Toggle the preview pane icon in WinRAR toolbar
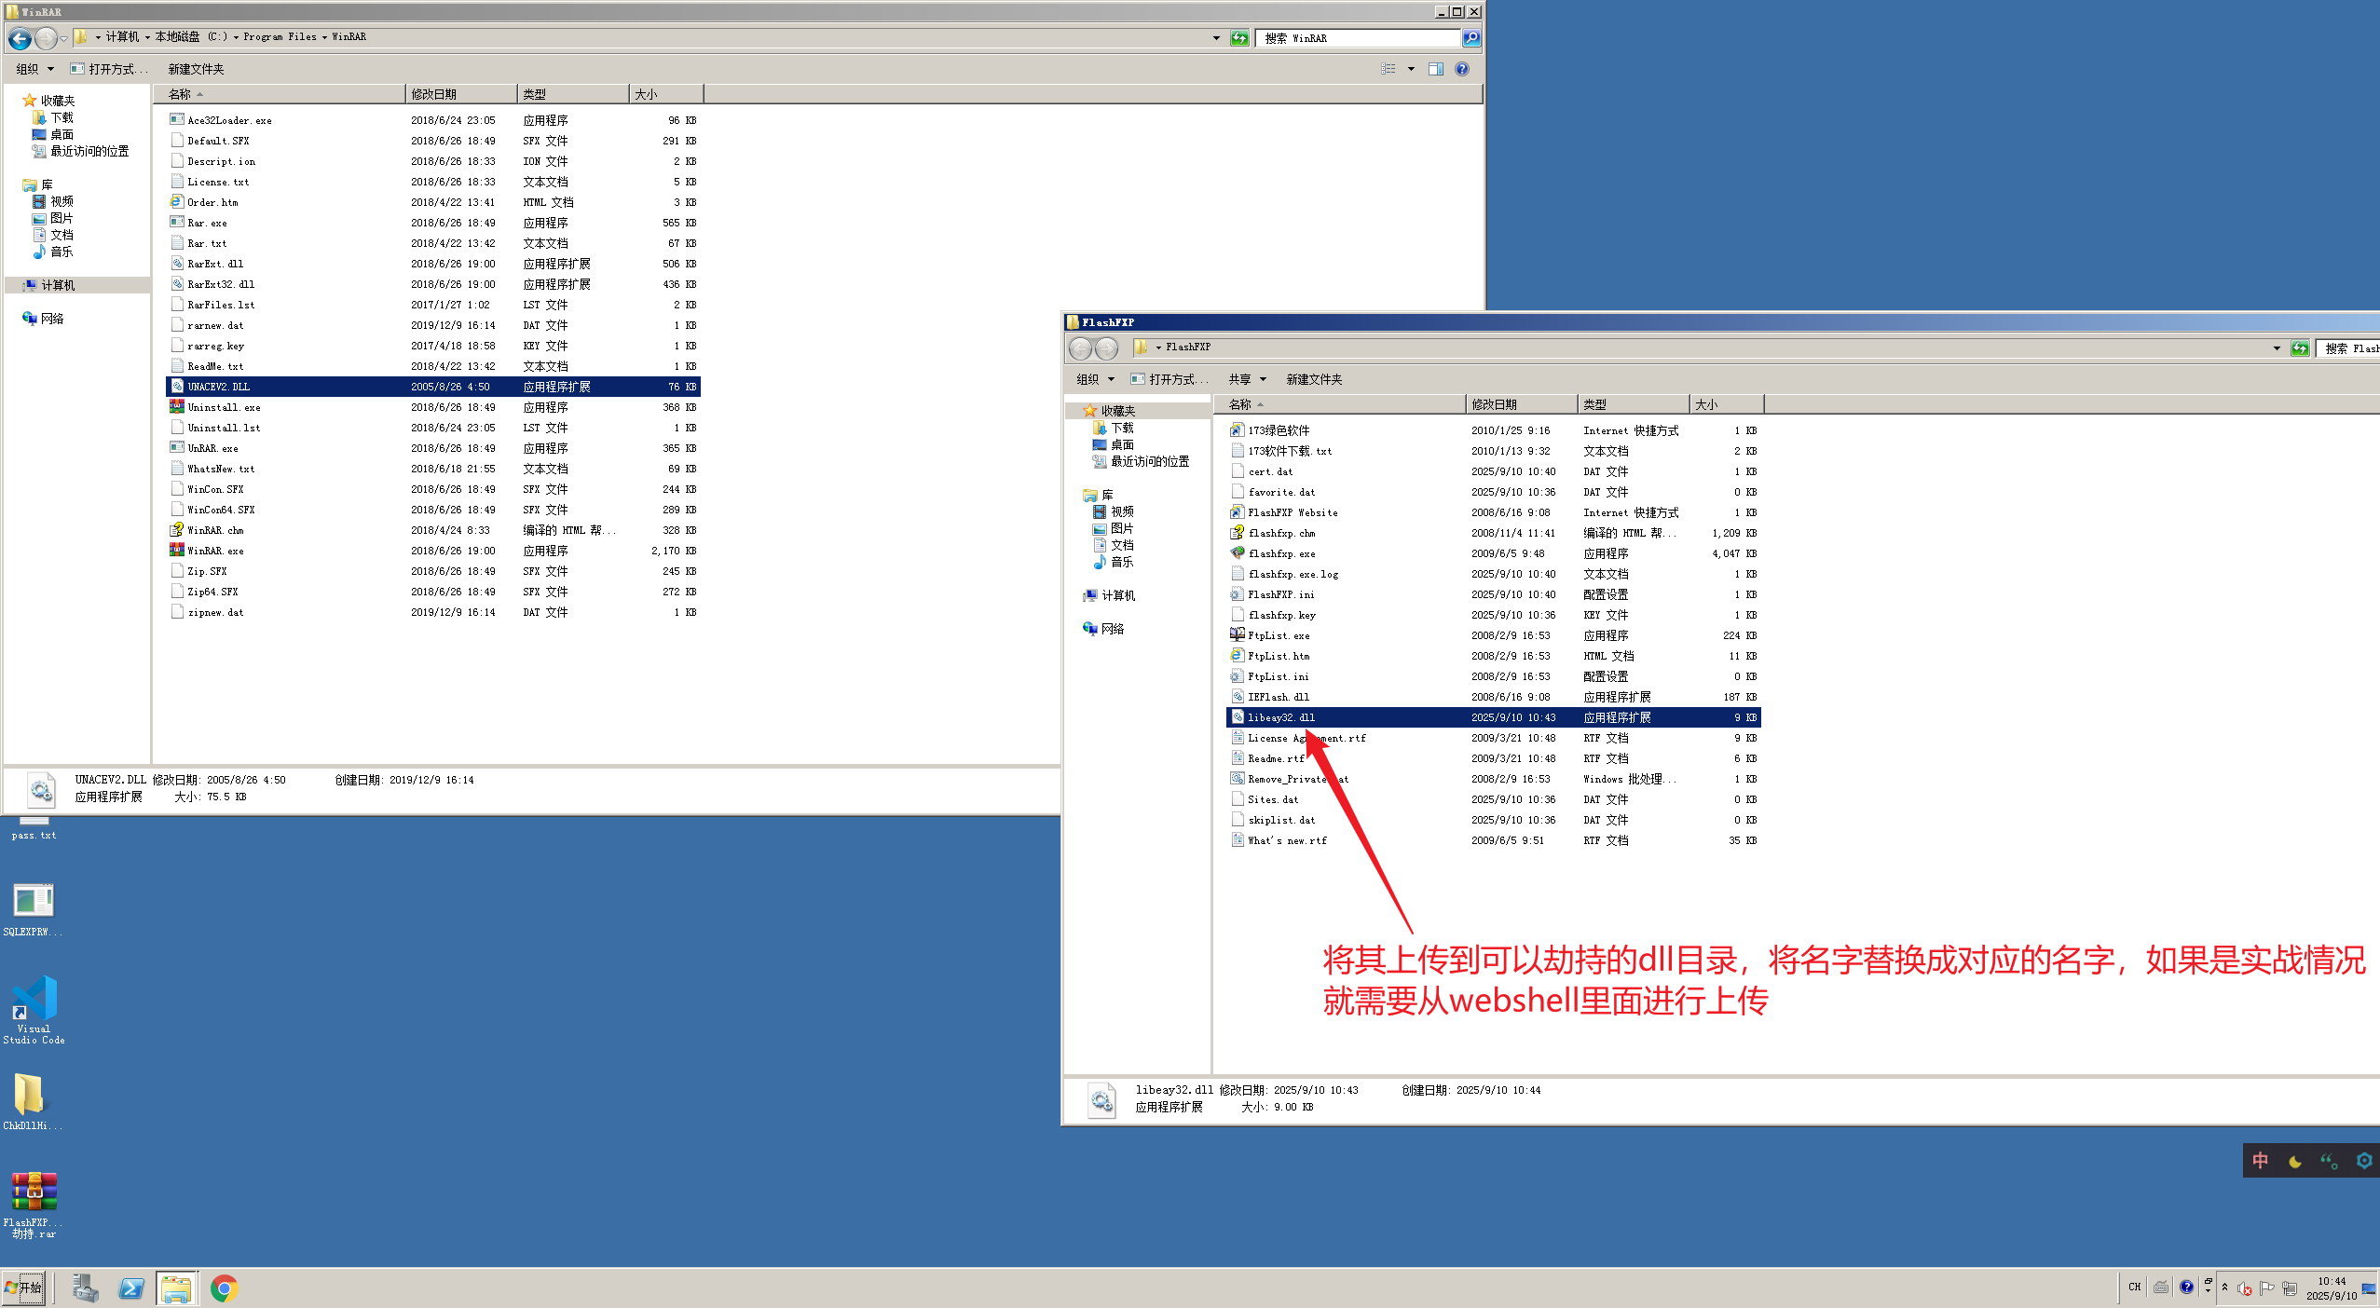2380x1308 pixels. point(1436,69)
